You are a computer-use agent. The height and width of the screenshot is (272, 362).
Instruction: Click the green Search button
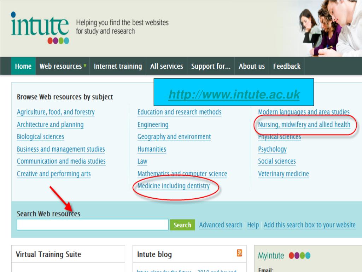click(x=182, y=225)
